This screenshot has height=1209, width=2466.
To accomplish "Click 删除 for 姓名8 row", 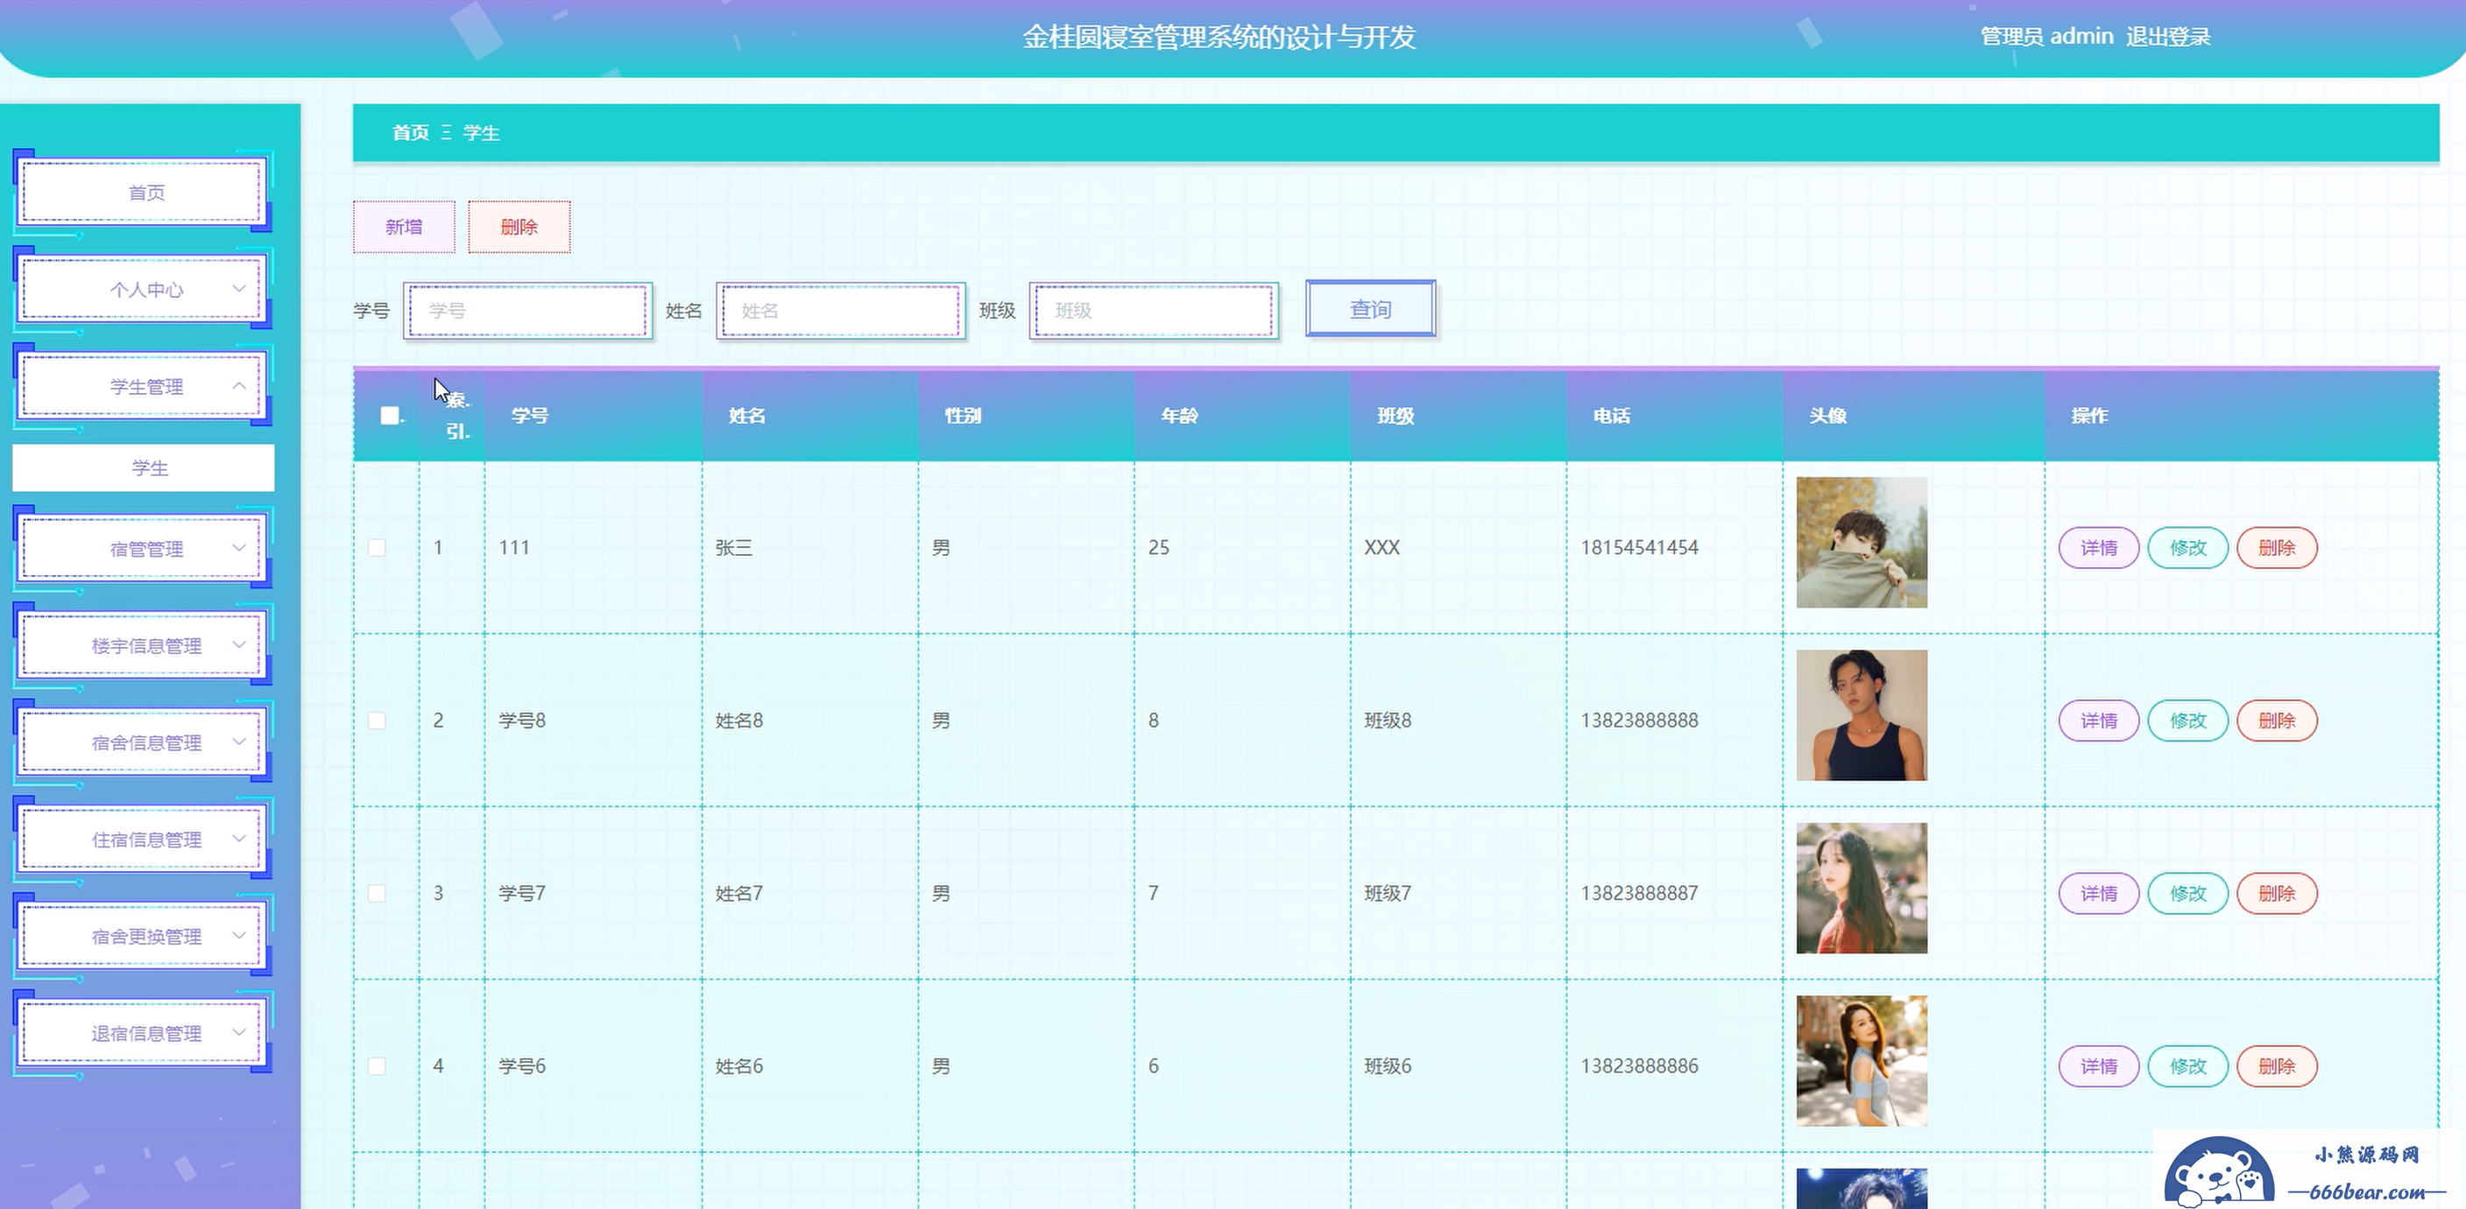I will [2277, 720].
